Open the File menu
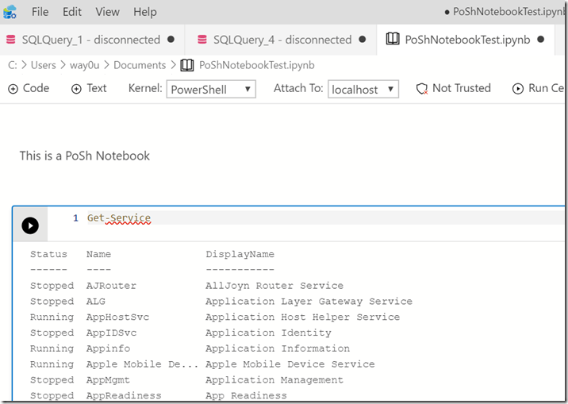This screenshot has height=404, width=568. click(40, 12)
